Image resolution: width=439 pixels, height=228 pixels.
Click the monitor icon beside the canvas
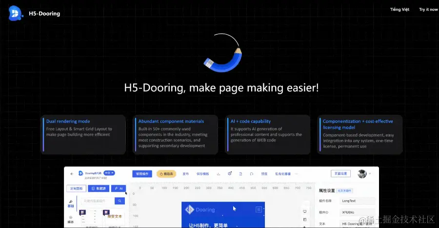304,211
